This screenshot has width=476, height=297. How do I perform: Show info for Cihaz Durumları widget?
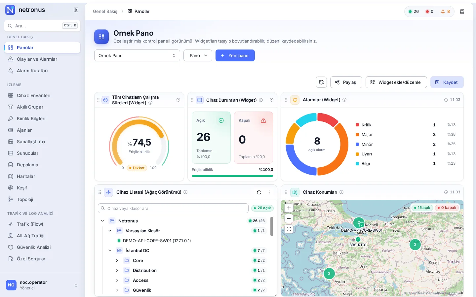(x=261, y=100)
